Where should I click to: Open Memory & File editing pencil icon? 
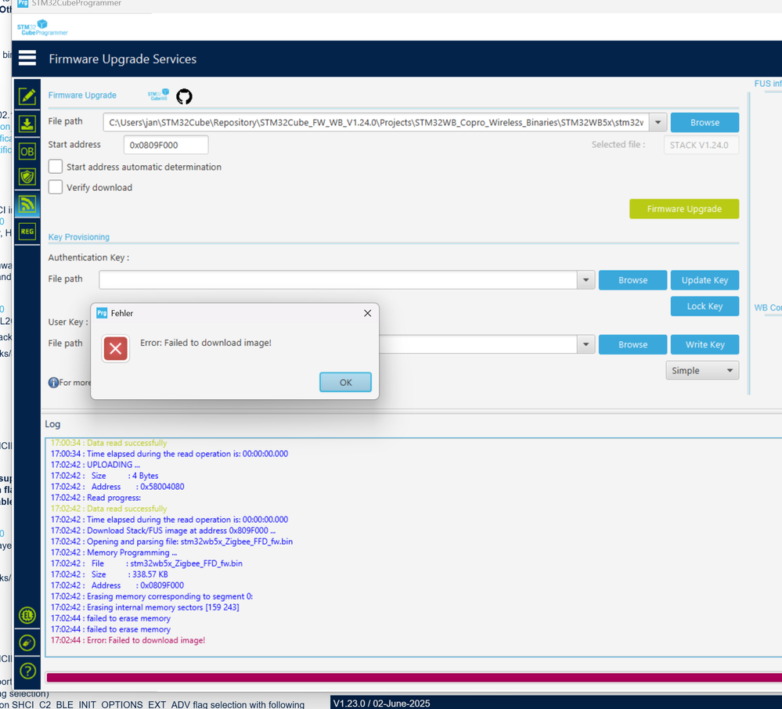pyautogui.click(x=27, y=96)
